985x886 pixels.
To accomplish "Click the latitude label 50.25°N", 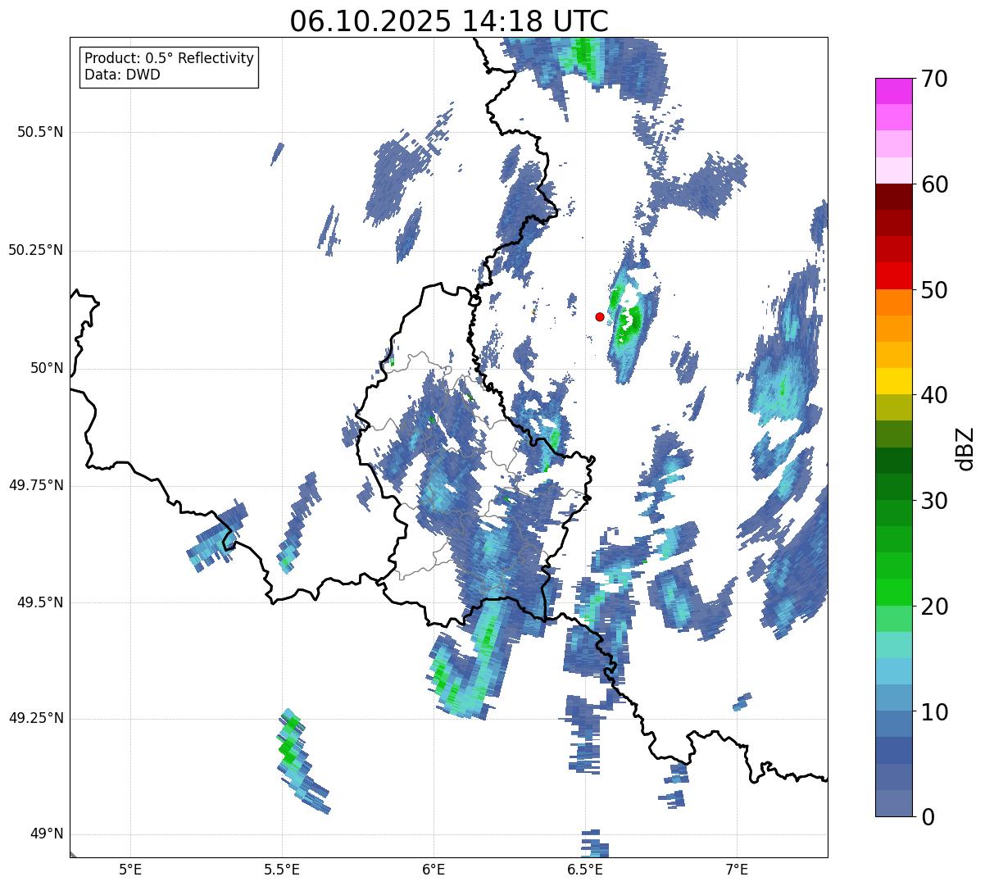I will click(x=36, y=250).
